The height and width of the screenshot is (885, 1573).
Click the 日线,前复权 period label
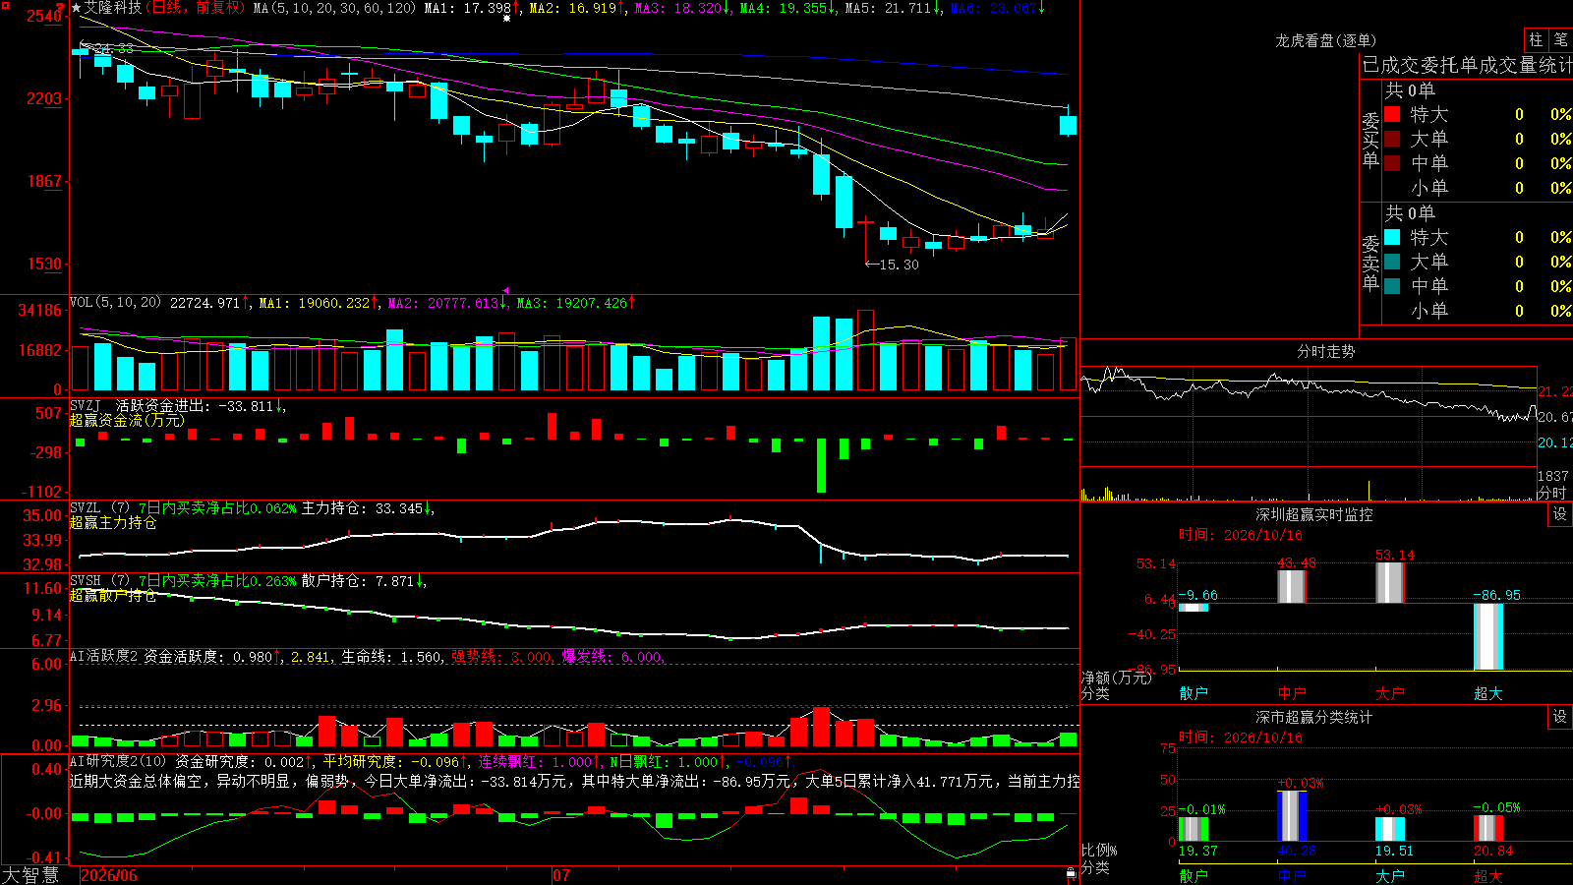pos(195,8)
